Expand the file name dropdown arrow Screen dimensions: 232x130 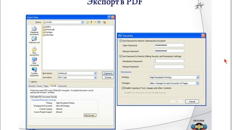tap(95, 73)
